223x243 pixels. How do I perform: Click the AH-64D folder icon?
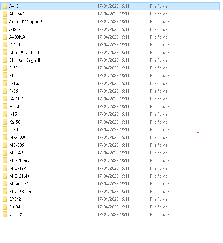[5, 14]
